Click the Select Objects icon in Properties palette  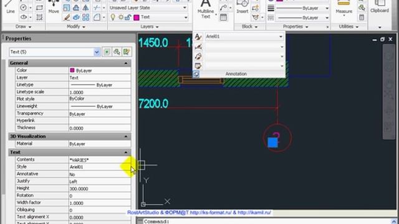coord(117,52)
